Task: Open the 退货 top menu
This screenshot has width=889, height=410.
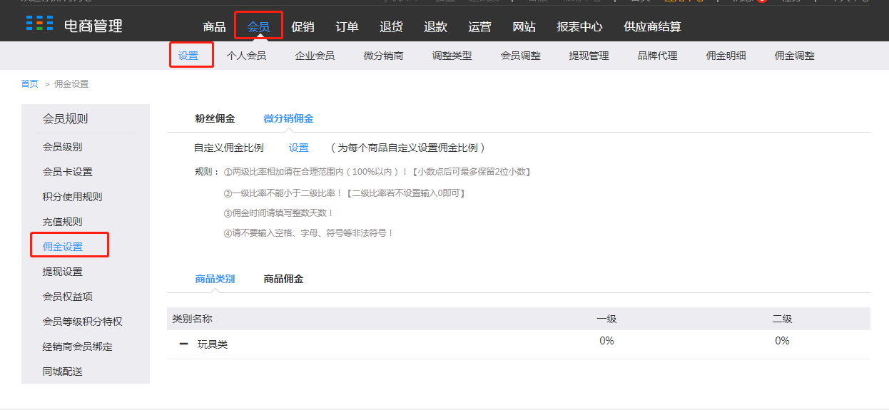Action: [391, 26]
